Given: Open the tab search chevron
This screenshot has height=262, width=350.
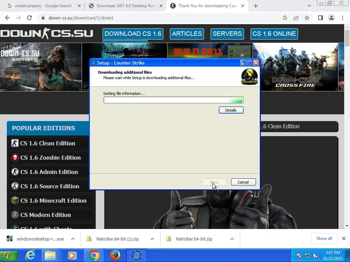Looking at the screenshot, I should pos(309,6).
